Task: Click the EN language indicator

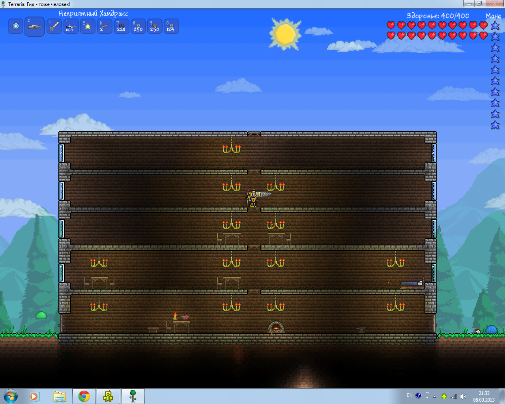Action: 410,395
